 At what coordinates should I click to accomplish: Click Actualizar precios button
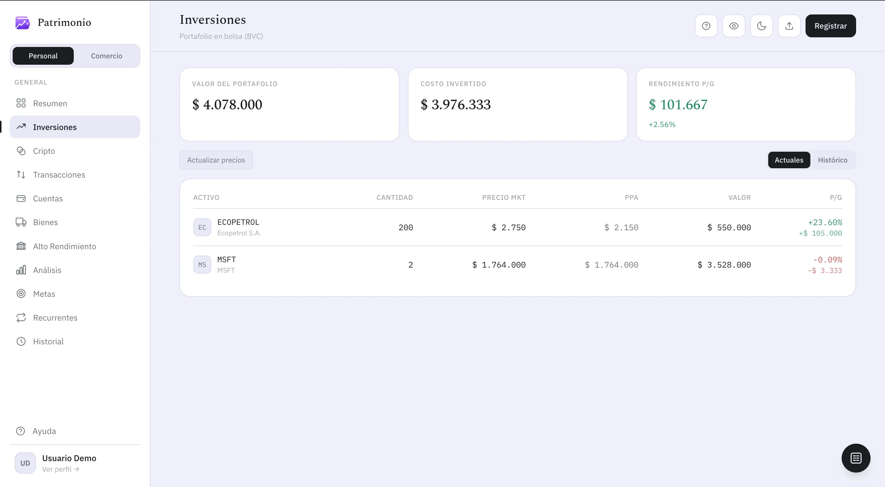pyautogui.click(x=216, y=160)
